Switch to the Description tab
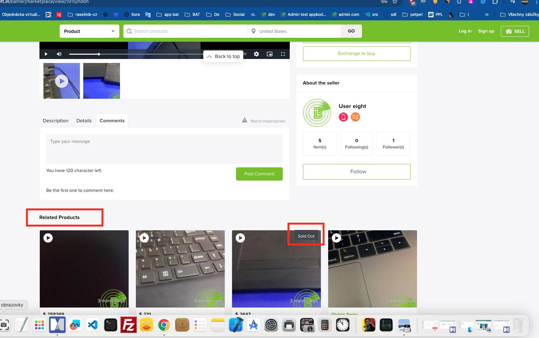This screenshot has height=338, width=539. click(x=55, y=121)
